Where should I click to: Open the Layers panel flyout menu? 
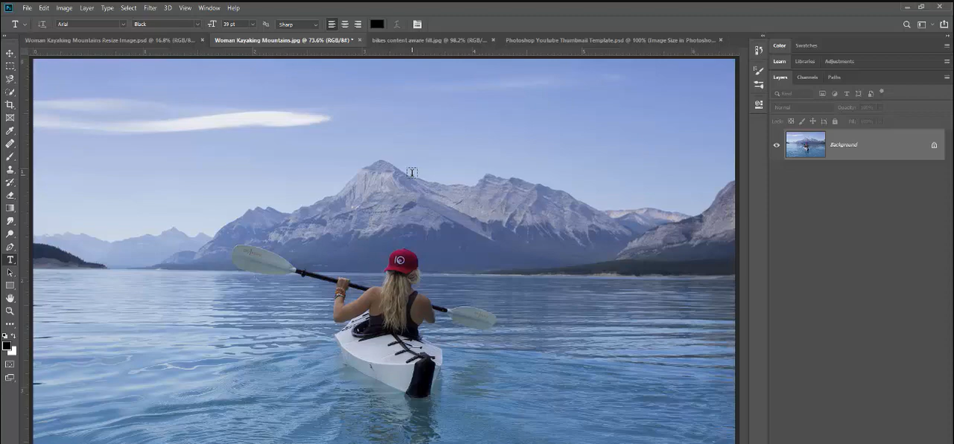(947, 77)
